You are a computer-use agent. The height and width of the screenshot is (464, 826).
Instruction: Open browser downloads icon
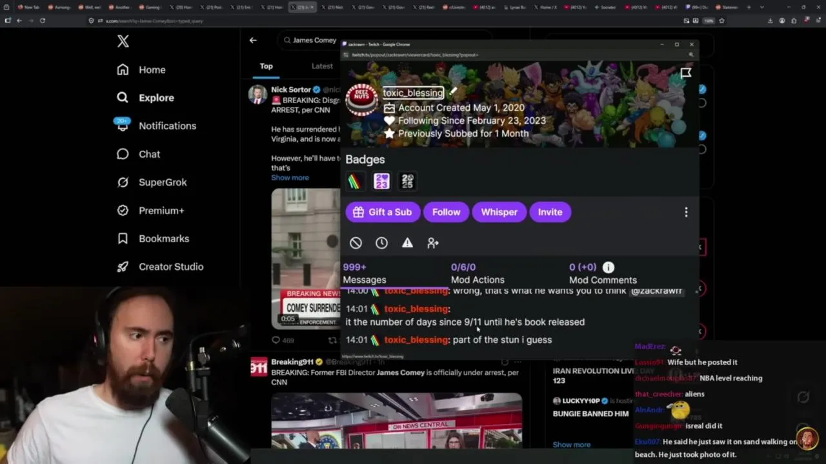tap(771, 21)
